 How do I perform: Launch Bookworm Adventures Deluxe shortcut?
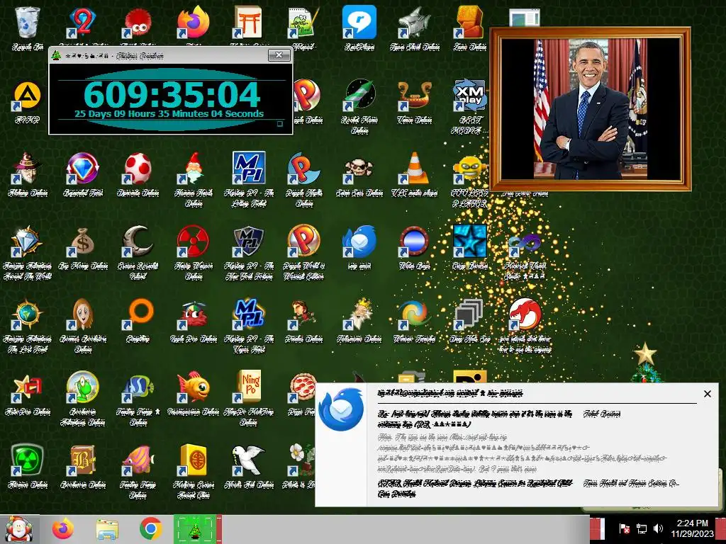(82, 387)
